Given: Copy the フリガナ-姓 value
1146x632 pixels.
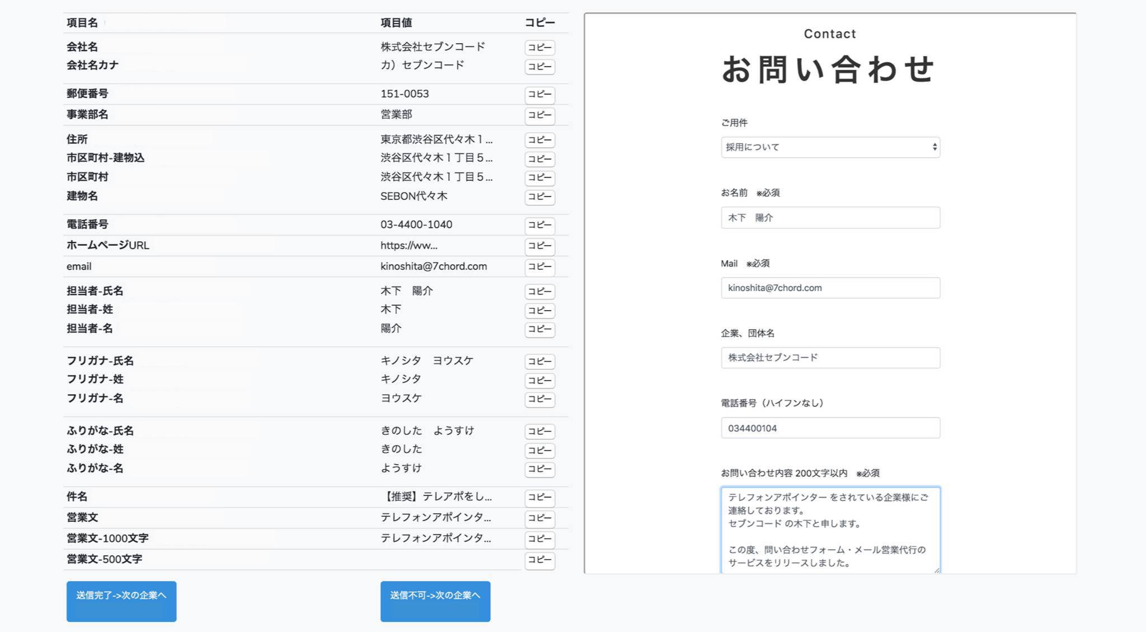Looking at the screenshot, I should point(539,380).
